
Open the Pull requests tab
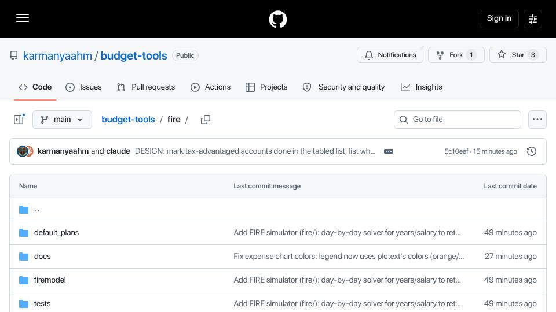point(146,87)
